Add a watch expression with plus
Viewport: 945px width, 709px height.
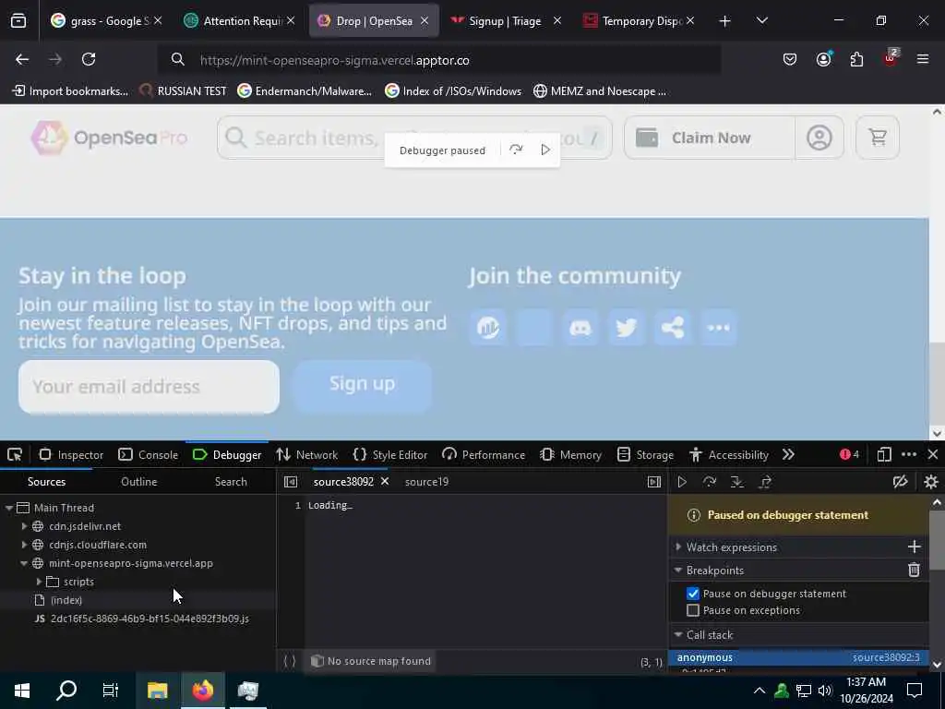[x=914, y=547]
